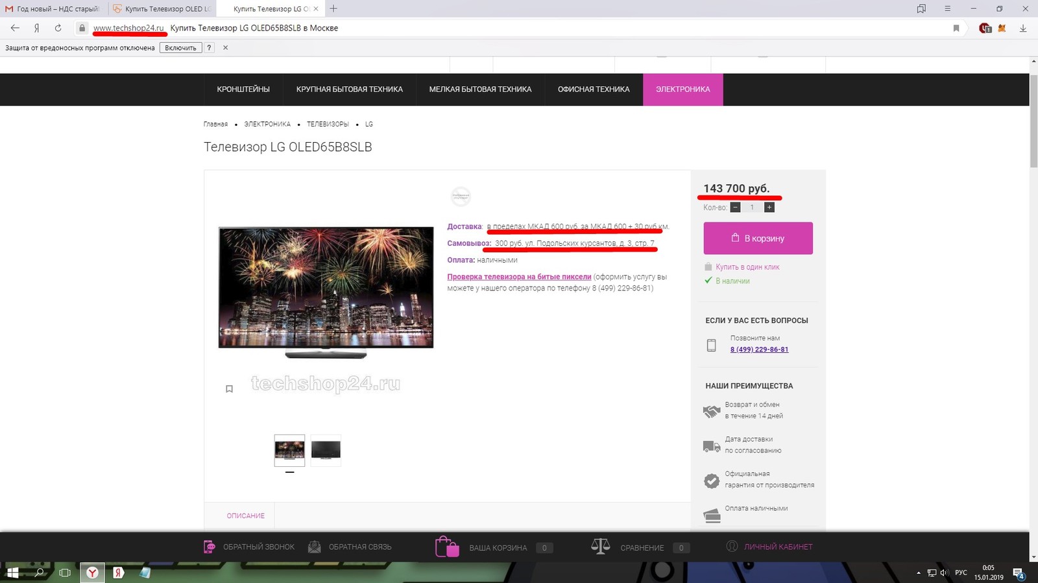The height and width of the screenshot is (583, 1038).
Task: Open МЕЛКАЯ БЫТОВАЯ ТЕХНИКА menu category
Action: click(x=480, y=89)
